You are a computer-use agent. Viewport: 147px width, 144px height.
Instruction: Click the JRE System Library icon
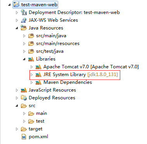click(x=38, y=75)
